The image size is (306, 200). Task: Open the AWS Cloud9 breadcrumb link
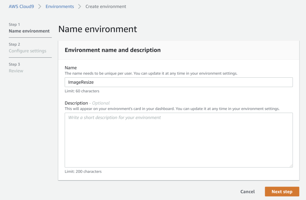click(21, 6)
